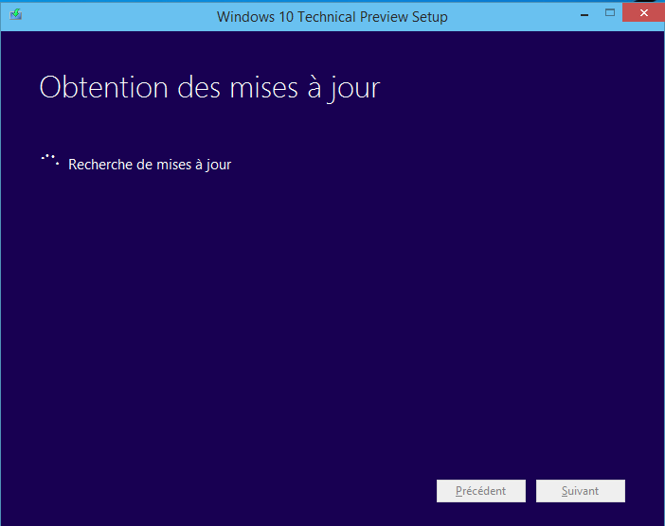The image size is (665, 526).
Task: Go back with the Précédent button
Action: tap(481, 491)
